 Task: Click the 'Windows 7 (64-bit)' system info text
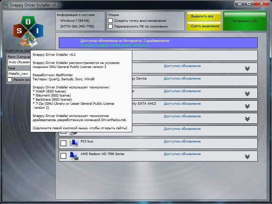(x=75, y=20)
